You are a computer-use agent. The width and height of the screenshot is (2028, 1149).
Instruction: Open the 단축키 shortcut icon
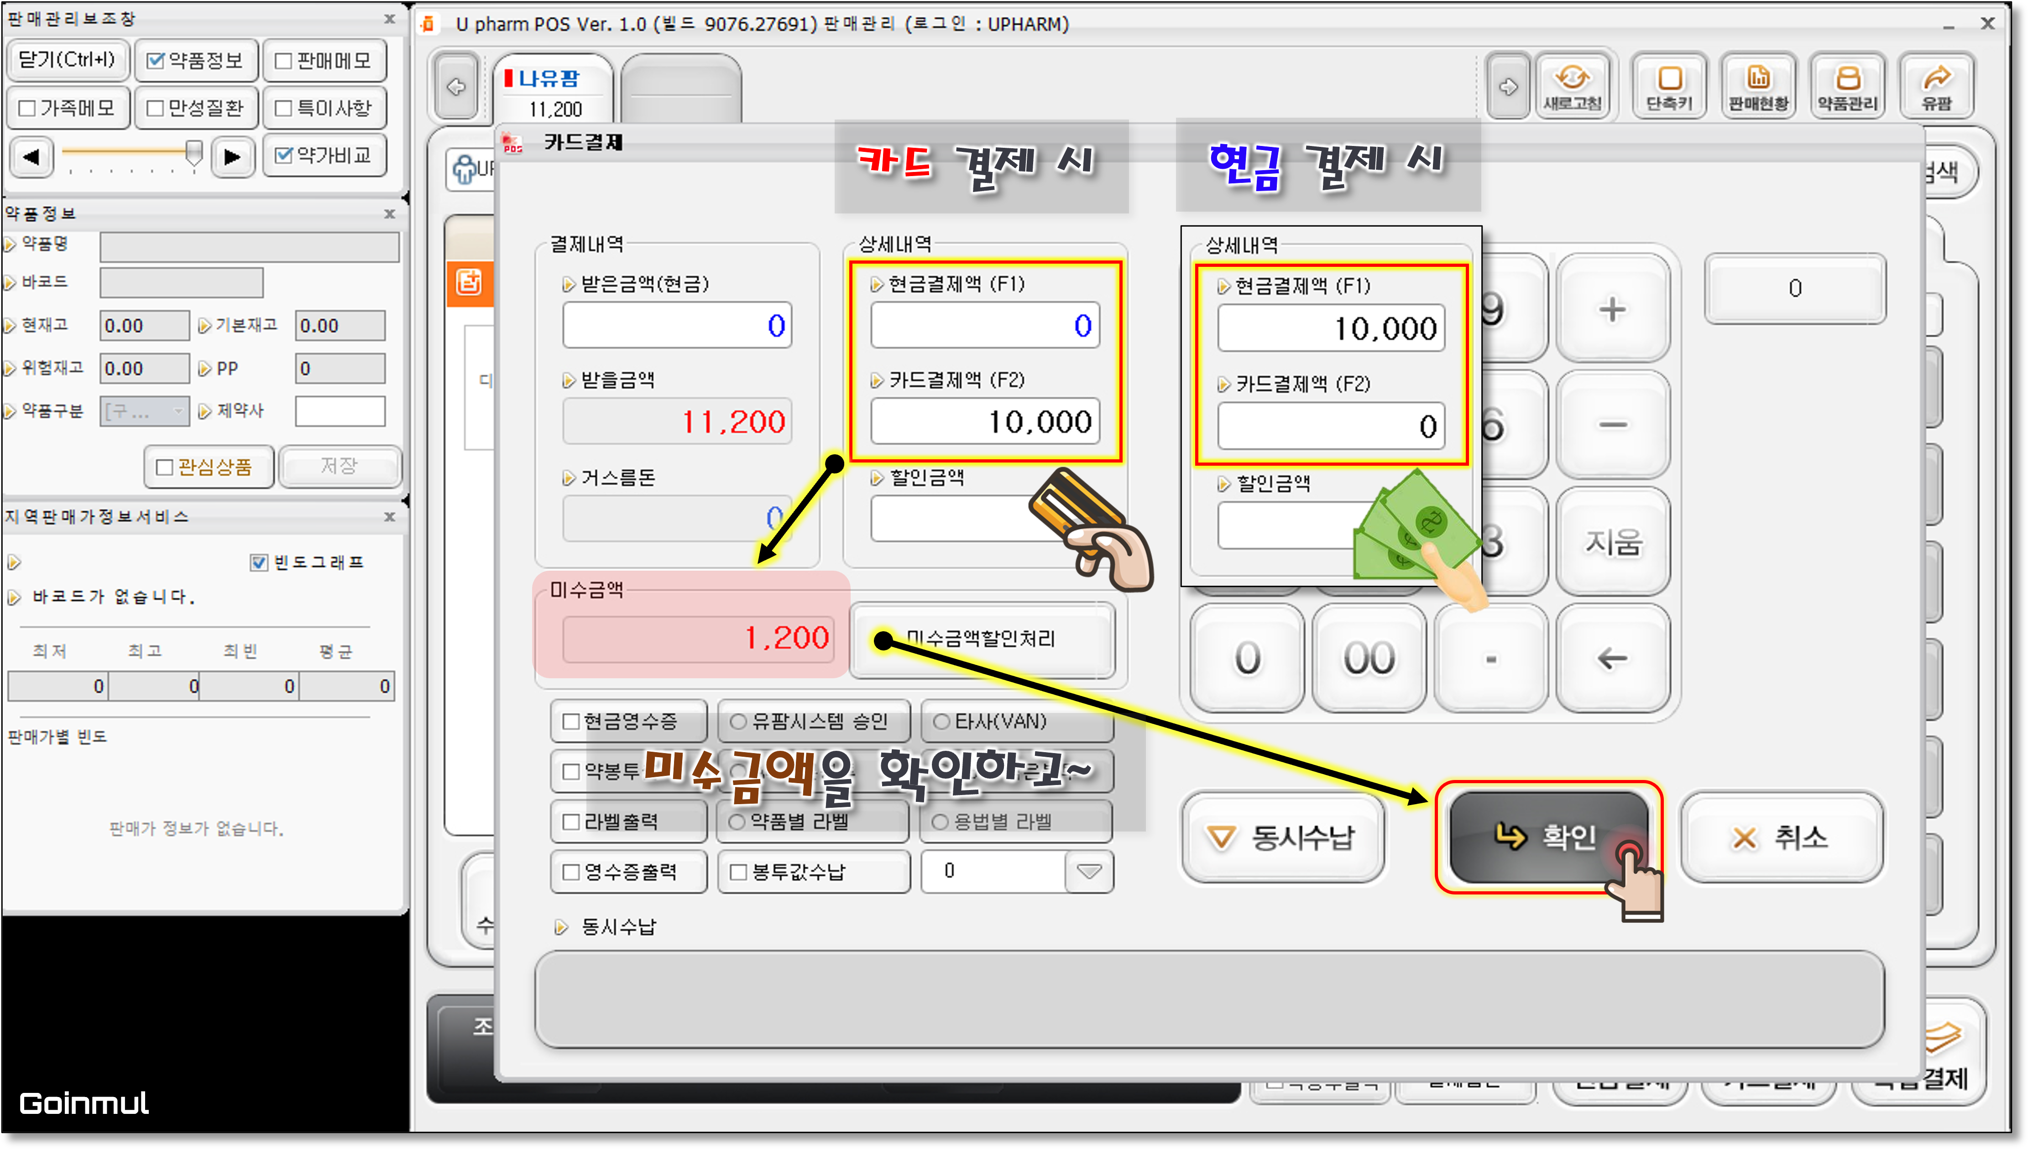1669,86
